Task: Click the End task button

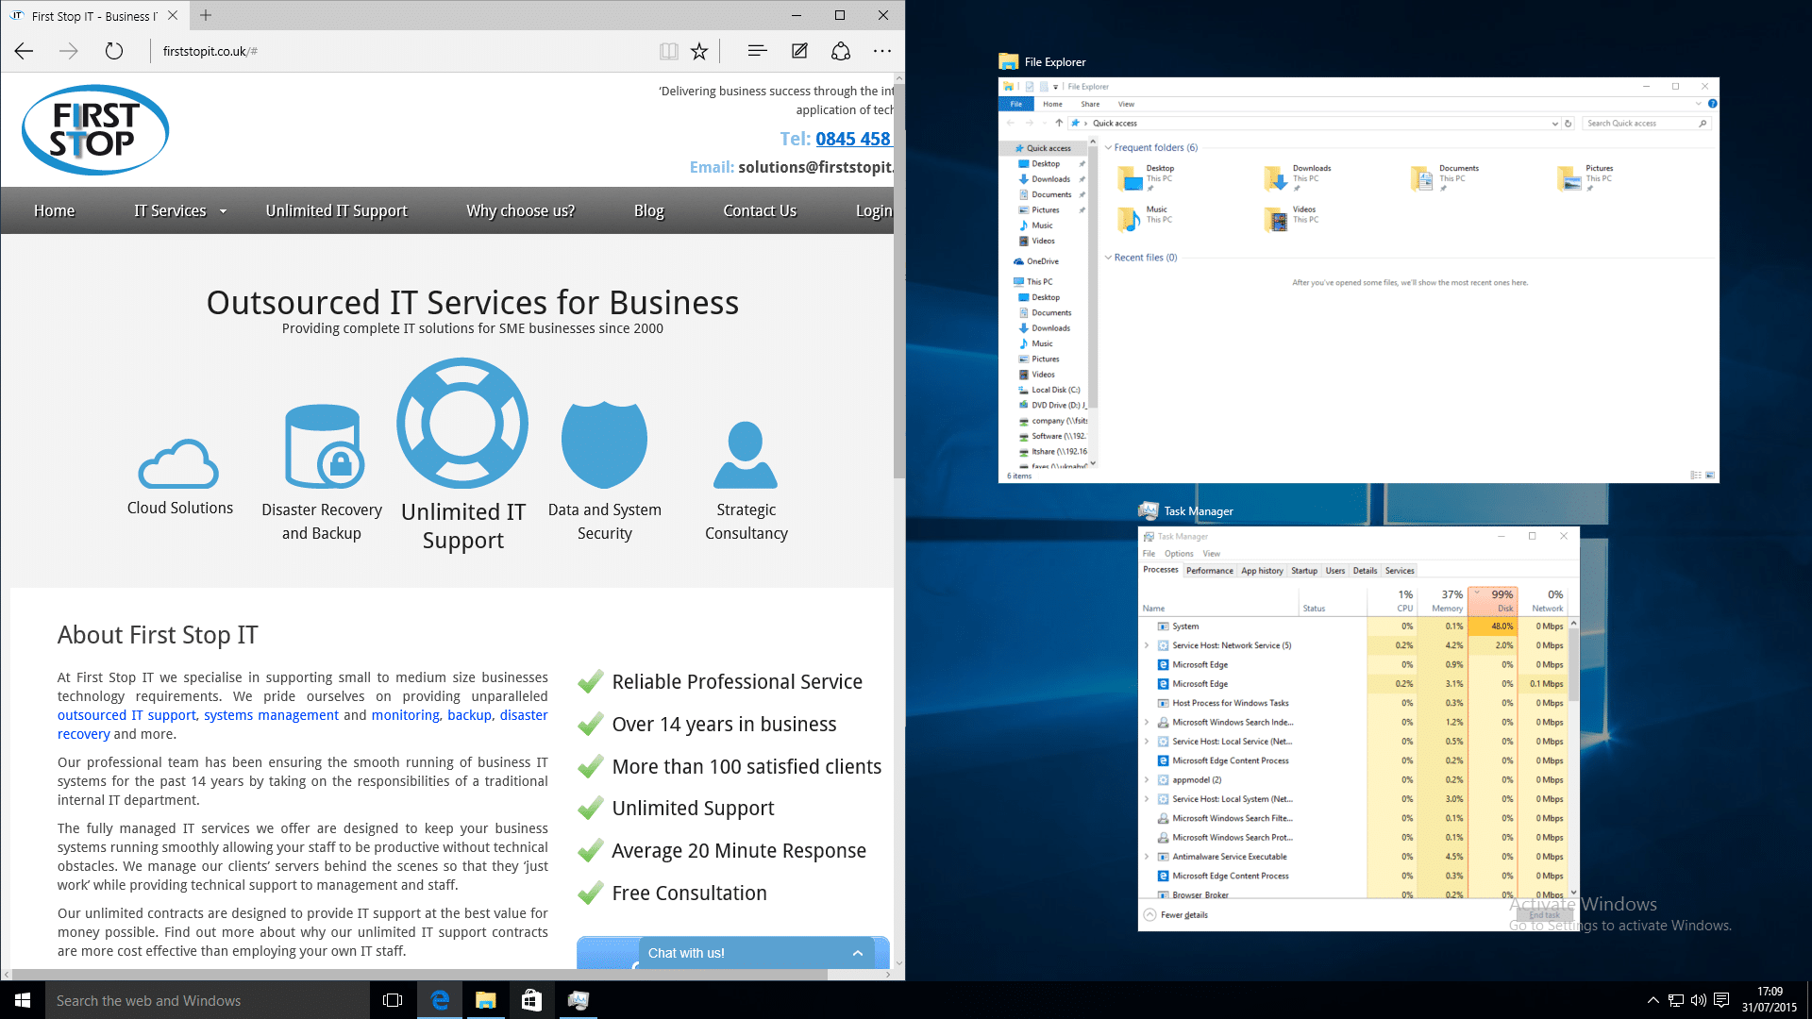Action: (x=1545, y=915)
